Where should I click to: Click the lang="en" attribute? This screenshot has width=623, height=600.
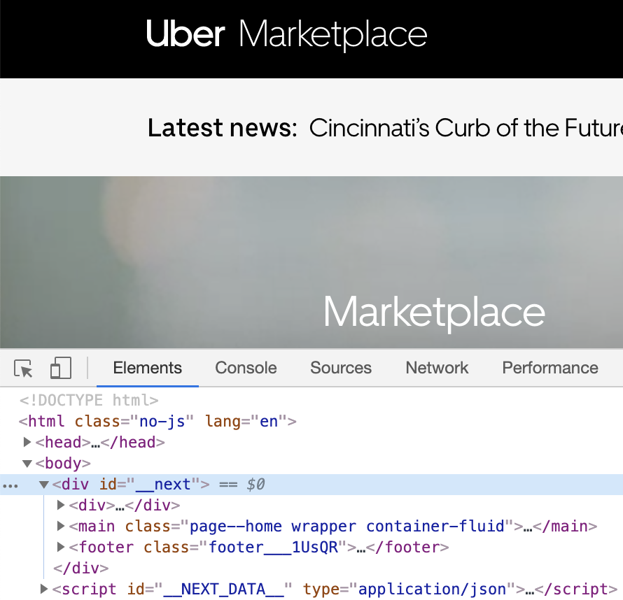[246, 421]
